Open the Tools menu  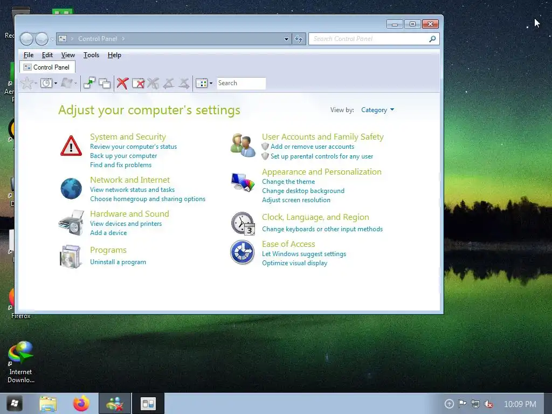point(91,55)
